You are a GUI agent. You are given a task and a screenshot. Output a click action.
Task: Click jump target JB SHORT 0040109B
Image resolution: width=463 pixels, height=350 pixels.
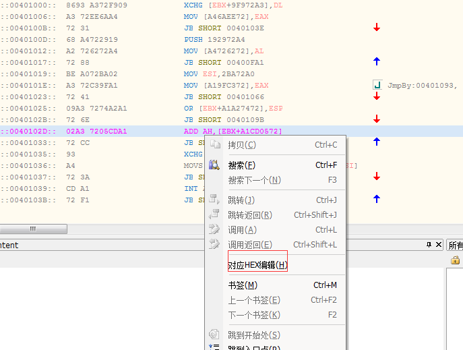tap(224, 120)
